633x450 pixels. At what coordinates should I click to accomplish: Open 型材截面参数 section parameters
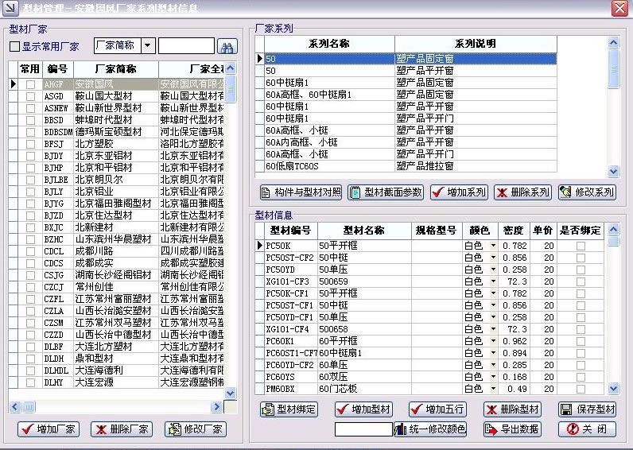click(386, 192)
